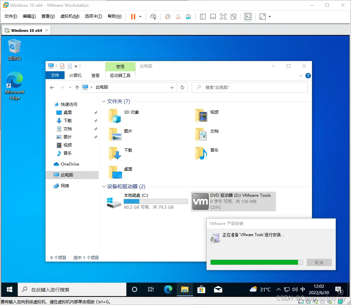Show hidden tray icons chevron
The width and height of the screenshot is (351, 305).
tap(278, 290)
